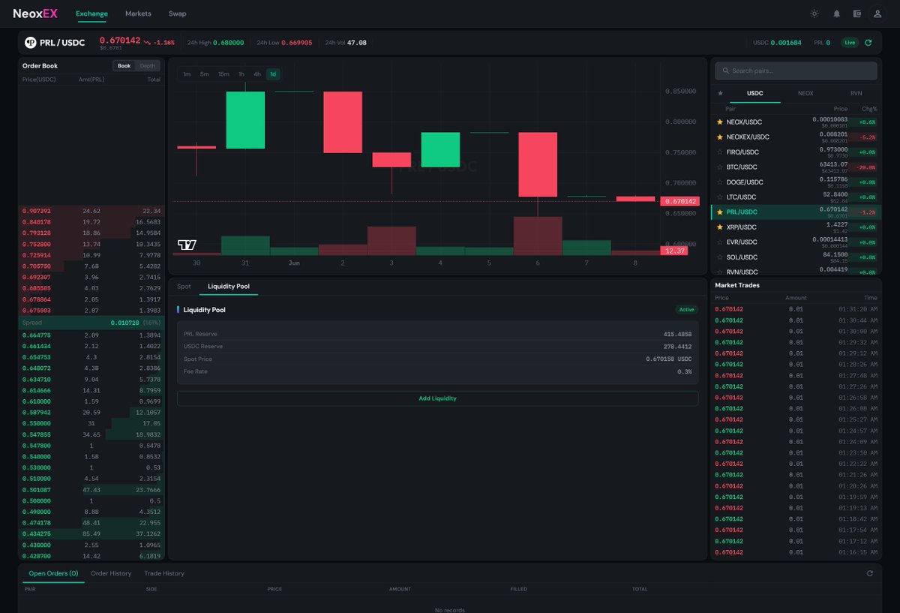Set chart interval to 1m
This screenshot has width=900, height=613.
click(186, 74)
